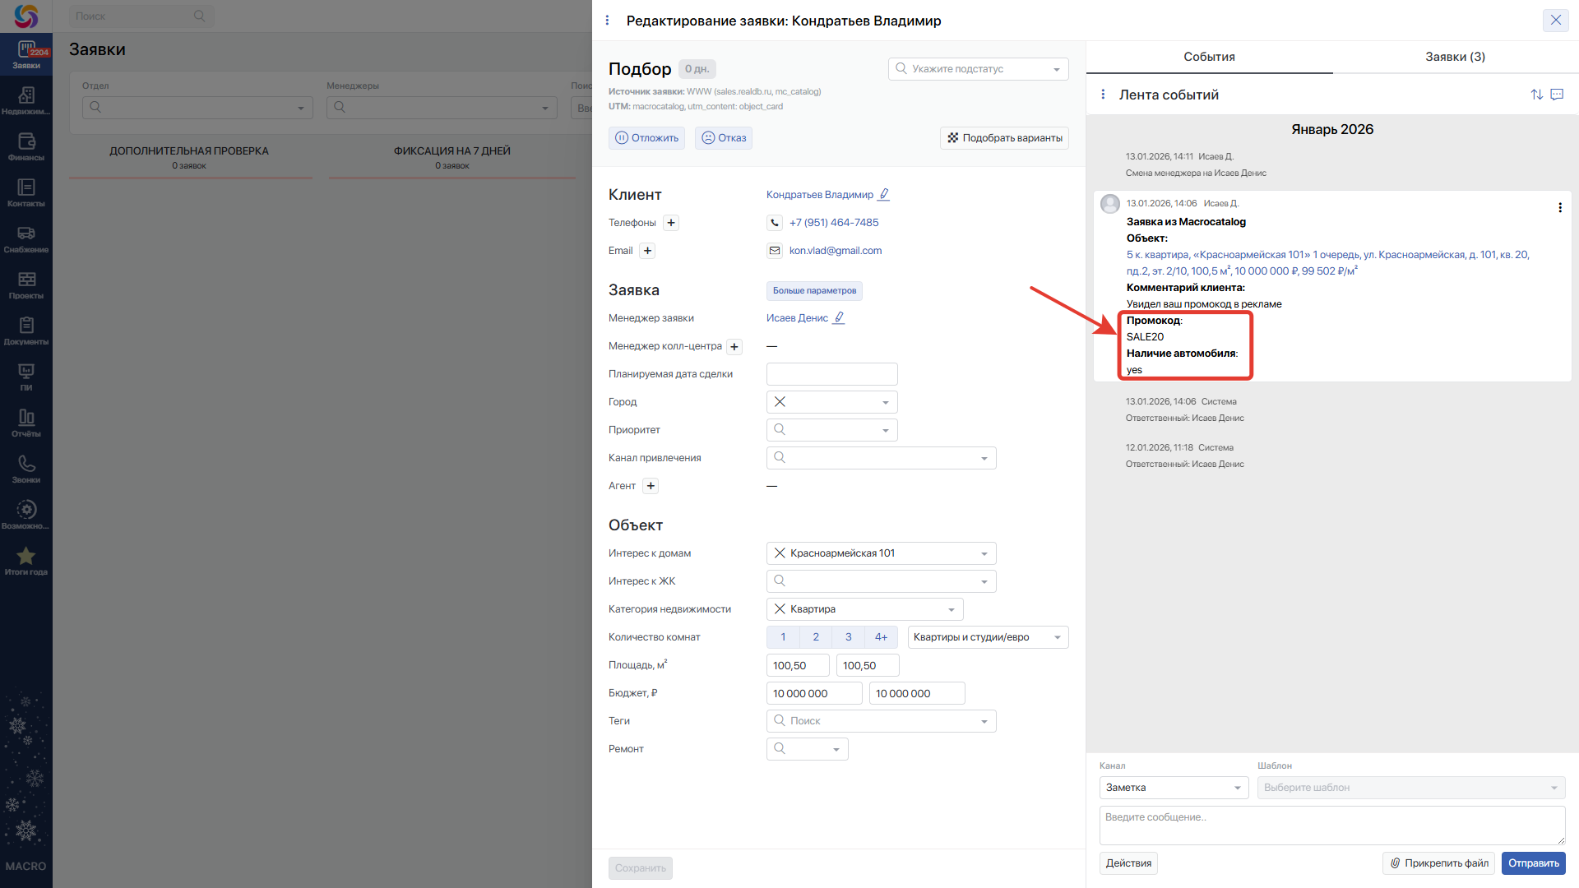This screenshot has width=1579, height=888.
Task: Switch to the Заявки (3) tab
Action: [x=1455, y=57]
